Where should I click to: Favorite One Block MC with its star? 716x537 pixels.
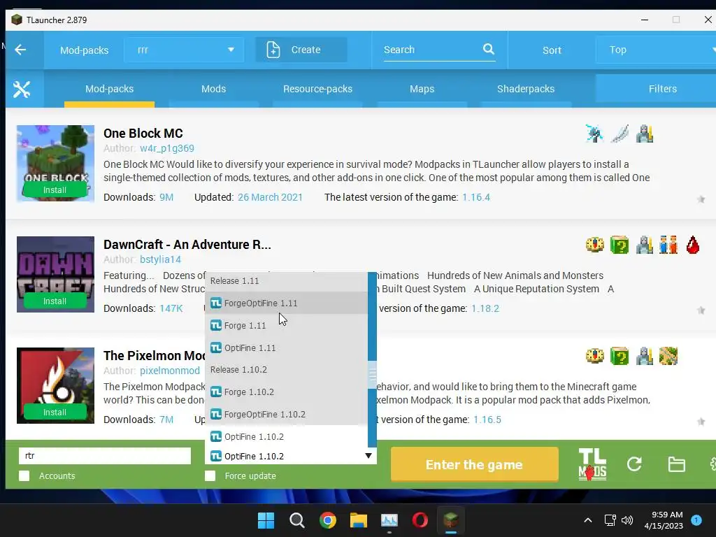tap(701, 199)
